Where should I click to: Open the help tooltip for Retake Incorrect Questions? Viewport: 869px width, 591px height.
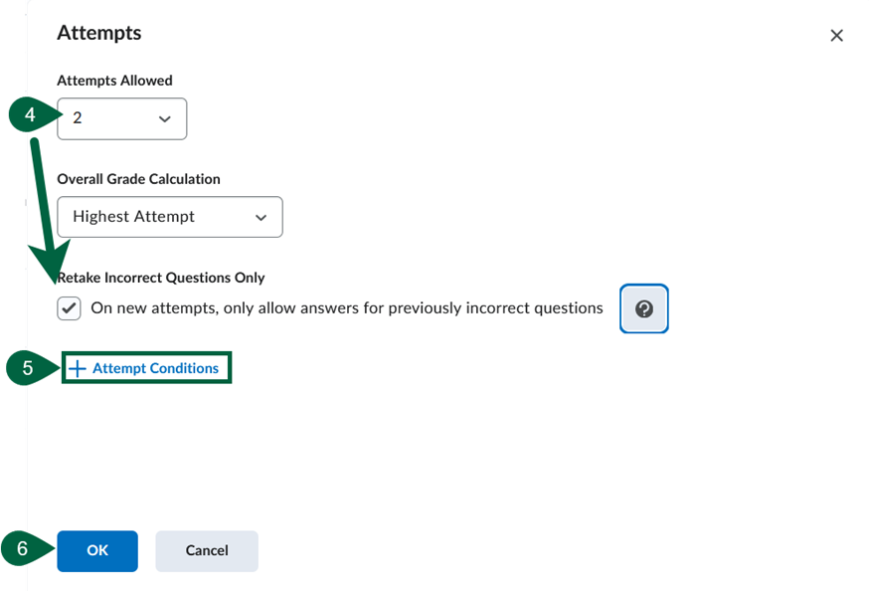click(643, 308)
